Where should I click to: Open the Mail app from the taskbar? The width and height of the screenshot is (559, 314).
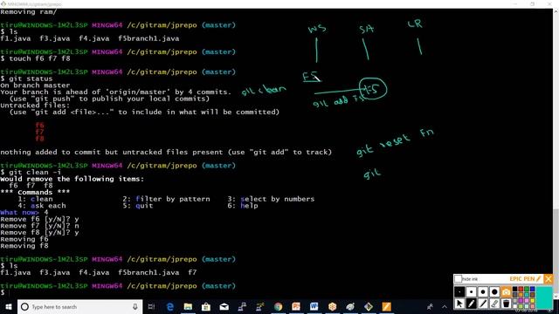pyautogui.click(x=224, y=306)
